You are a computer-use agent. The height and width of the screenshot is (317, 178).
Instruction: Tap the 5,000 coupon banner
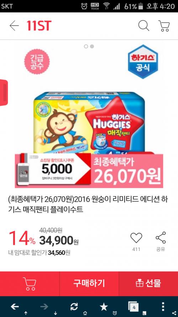coord(53,170)
